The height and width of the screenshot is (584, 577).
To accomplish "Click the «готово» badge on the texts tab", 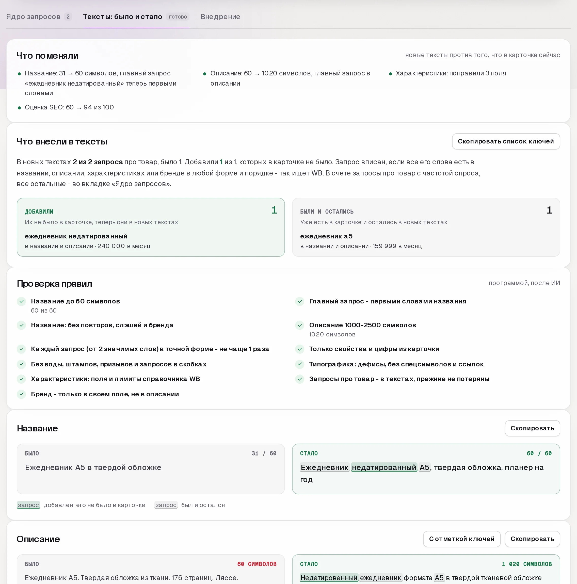I will (x=178, y=17).
